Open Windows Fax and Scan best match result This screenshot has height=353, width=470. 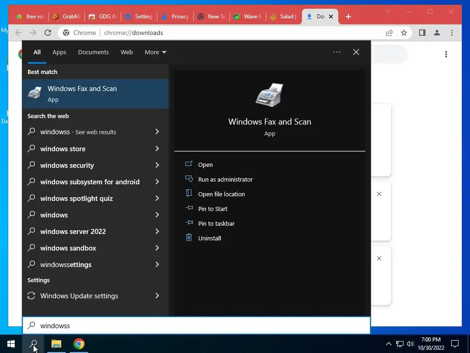click(95, 94)
